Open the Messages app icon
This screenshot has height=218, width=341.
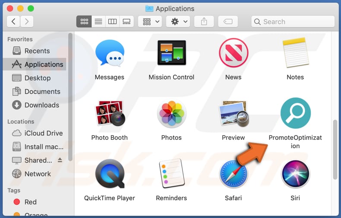110,53
